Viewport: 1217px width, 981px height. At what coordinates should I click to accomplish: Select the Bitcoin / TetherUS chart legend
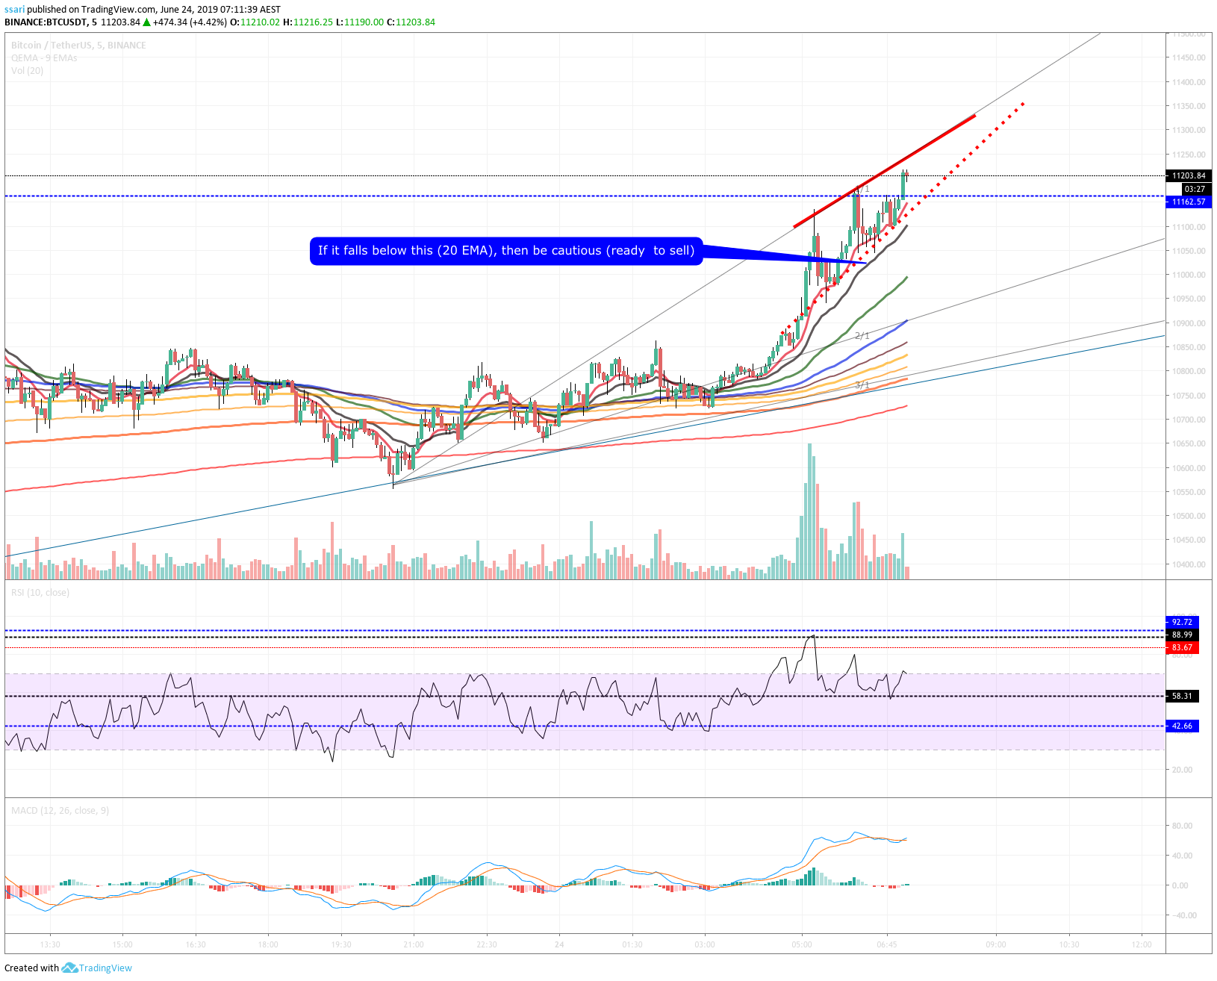[x=78, y=46]
